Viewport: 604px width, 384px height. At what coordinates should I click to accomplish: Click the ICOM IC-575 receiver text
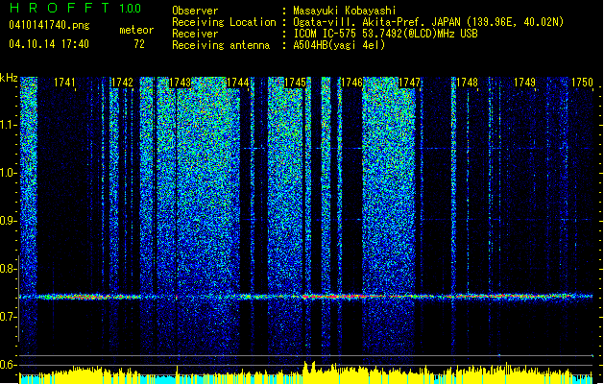coord(385,34)
